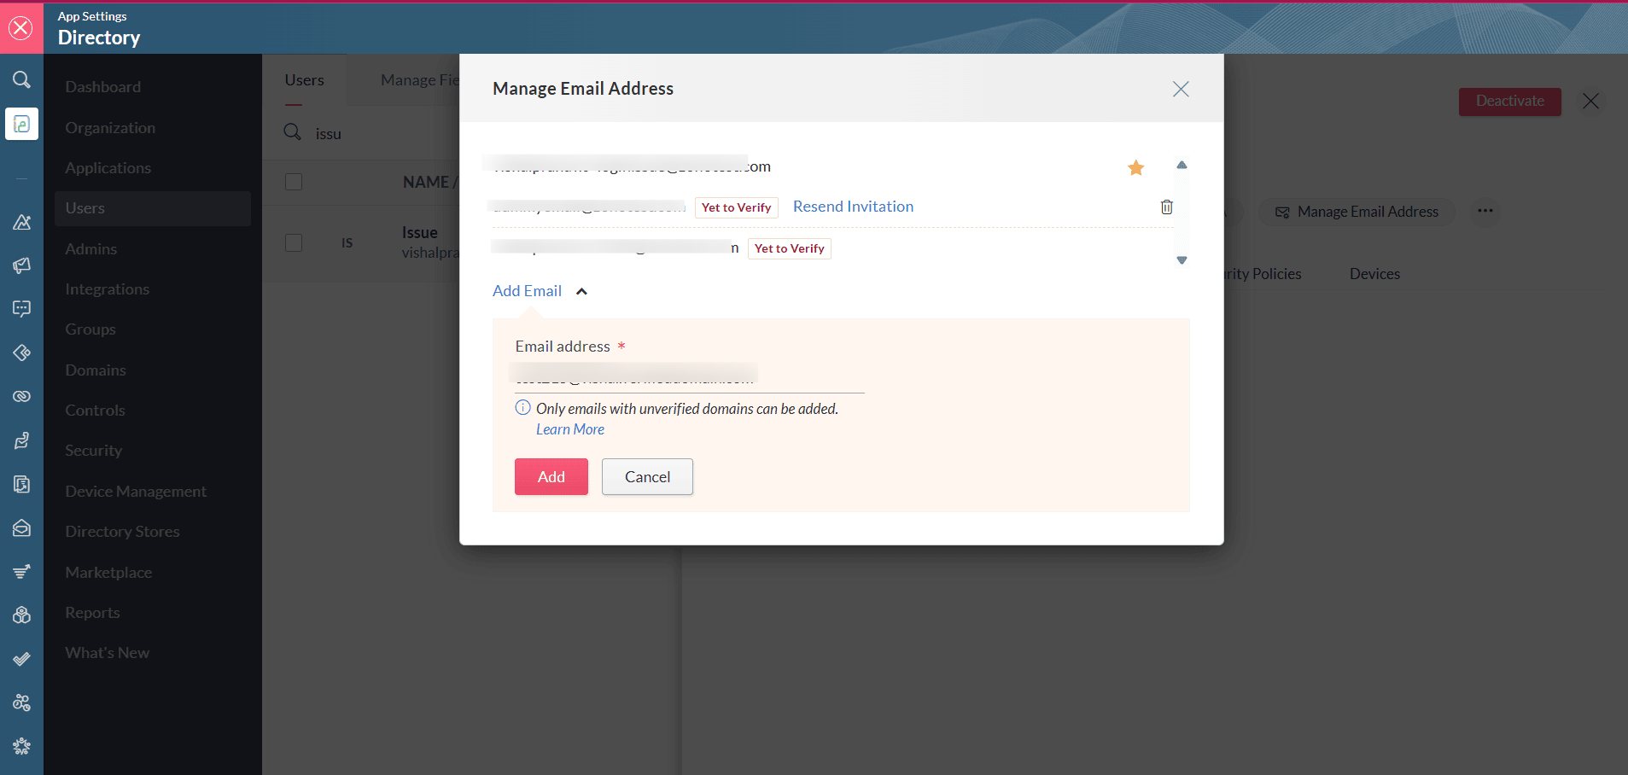Open Security in the sidebar menu
This screenshot has width=1628, height=775.
(94, 451)
